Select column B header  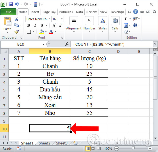[x=50, y=51]
